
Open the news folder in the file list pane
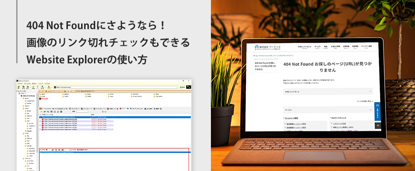pos(111,97)
